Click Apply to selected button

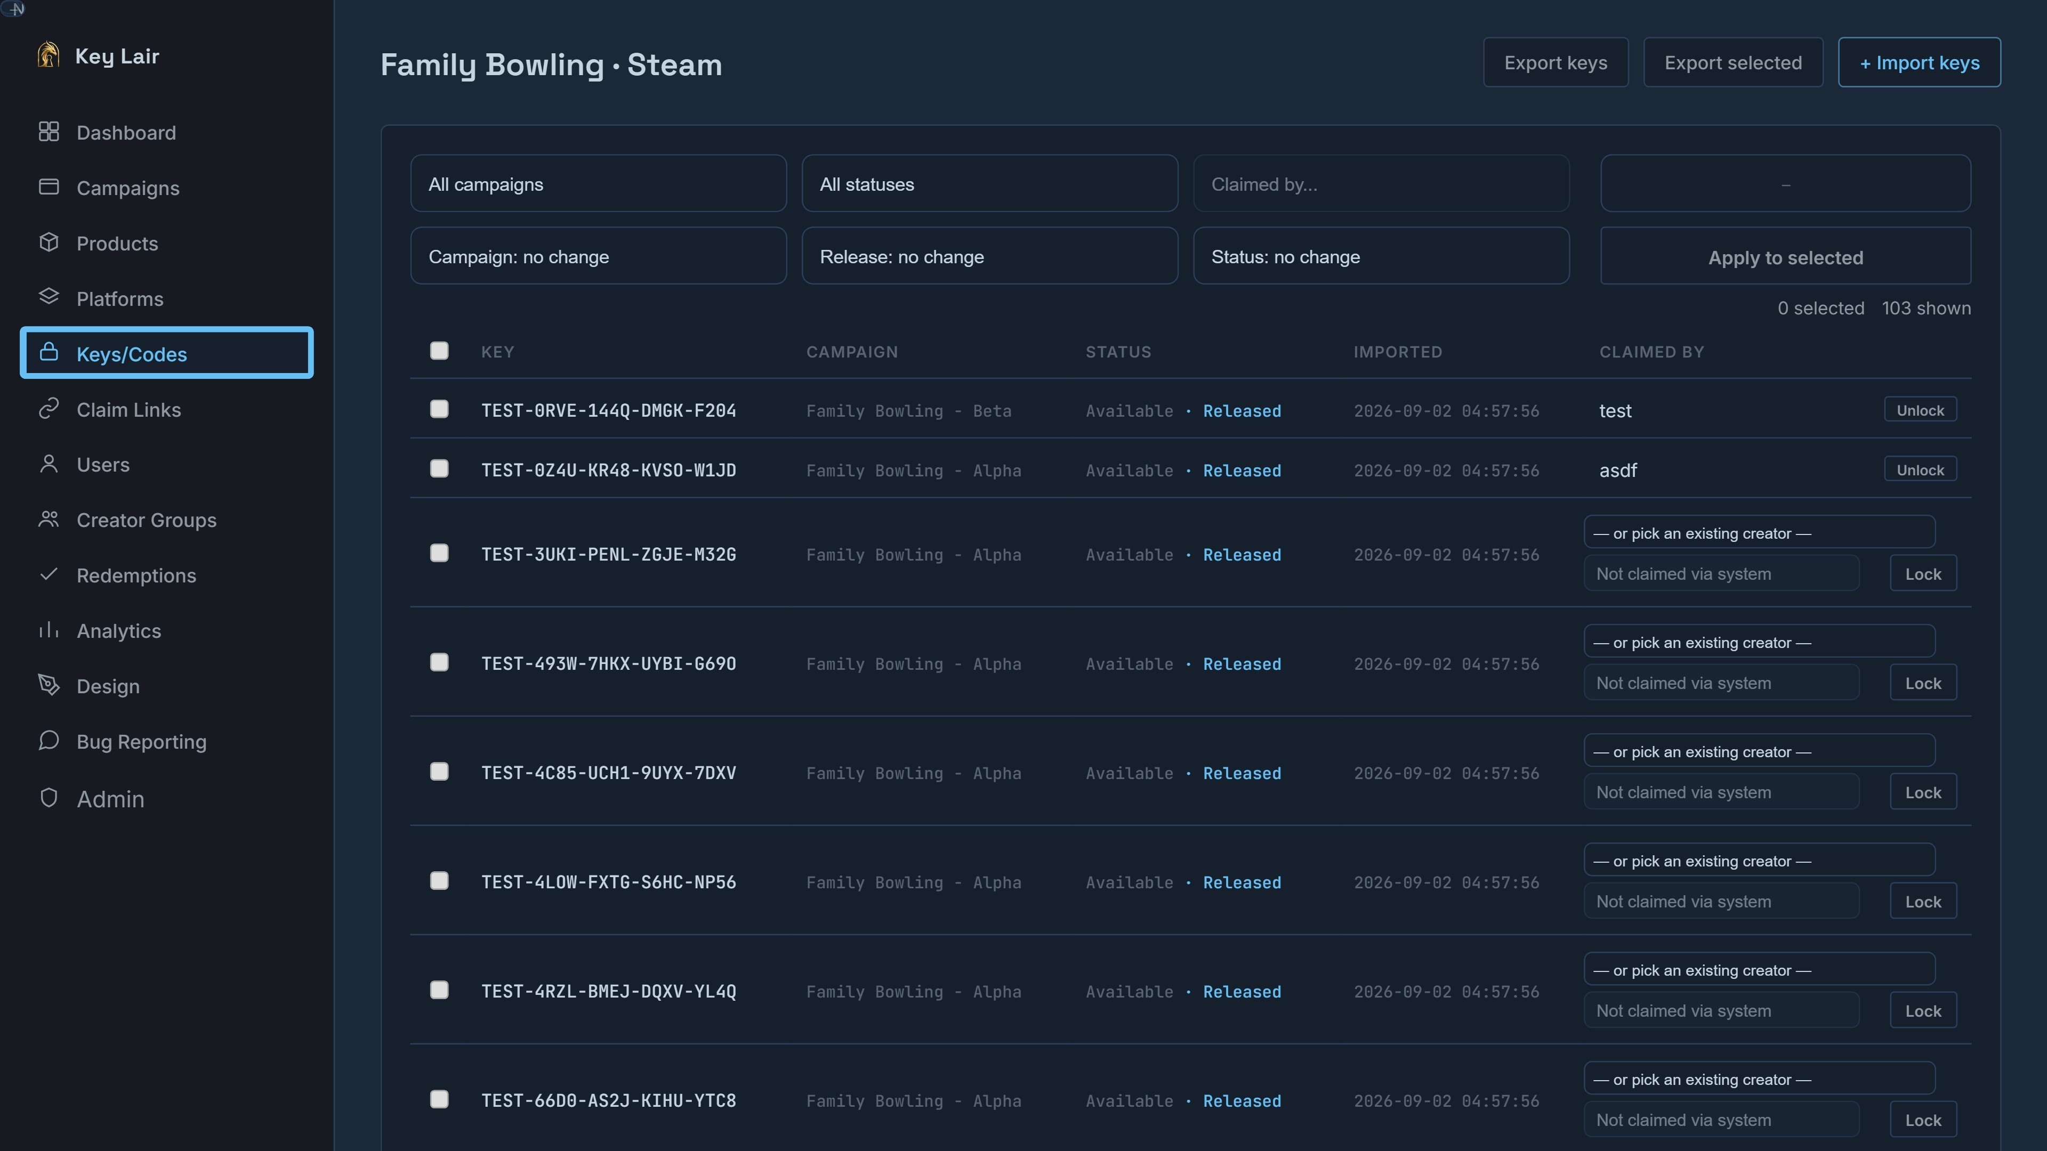[x=1785, y=256]
